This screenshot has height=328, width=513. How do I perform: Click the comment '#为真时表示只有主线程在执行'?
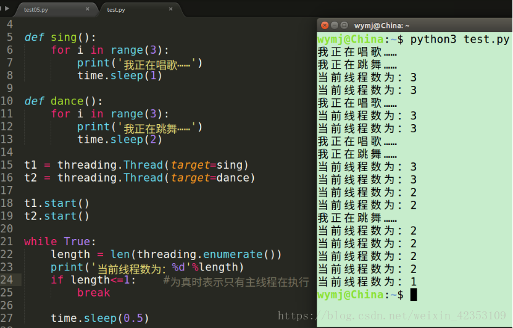(x=236, y=282)
